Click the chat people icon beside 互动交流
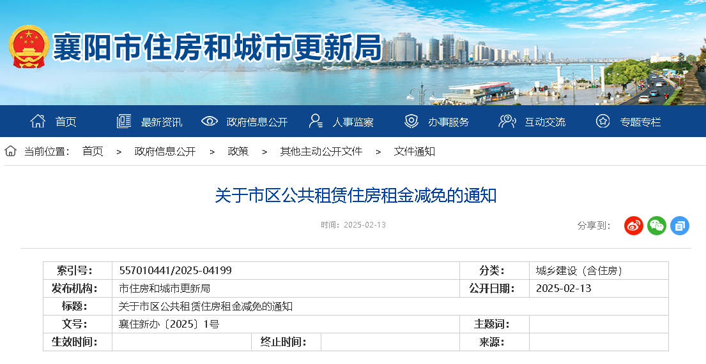 [507, 121]
